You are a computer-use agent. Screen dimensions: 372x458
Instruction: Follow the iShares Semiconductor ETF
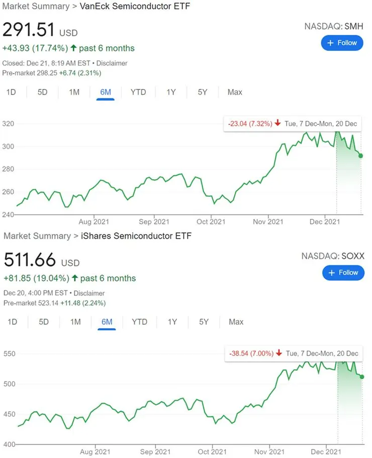pyautogui.click(x=343, y=272)
